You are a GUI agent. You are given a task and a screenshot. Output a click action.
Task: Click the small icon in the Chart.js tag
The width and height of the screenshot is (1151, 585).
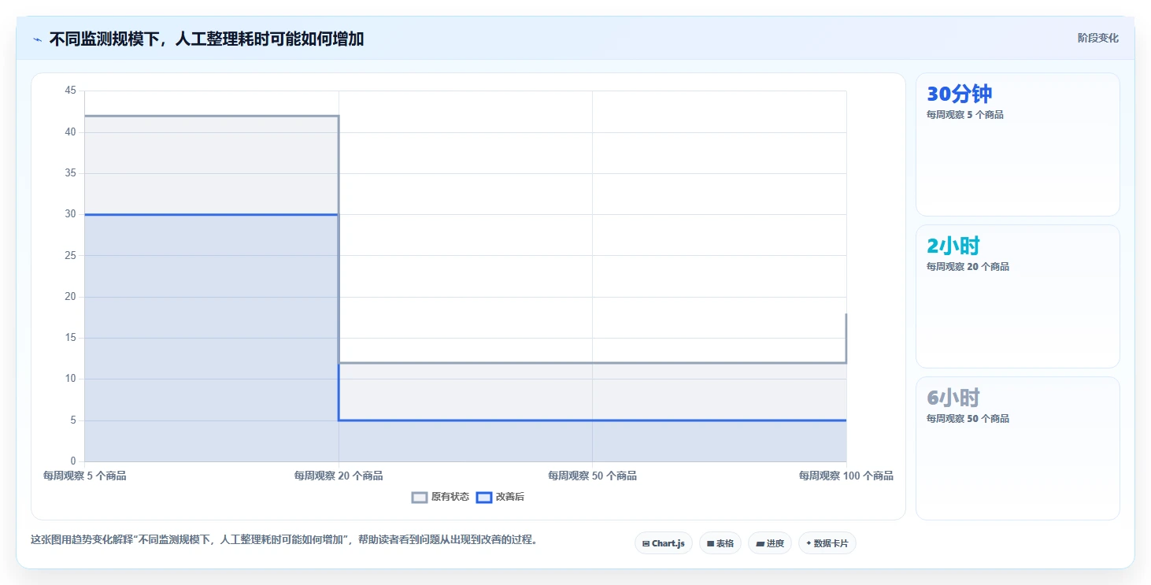(x=646, y=543)
